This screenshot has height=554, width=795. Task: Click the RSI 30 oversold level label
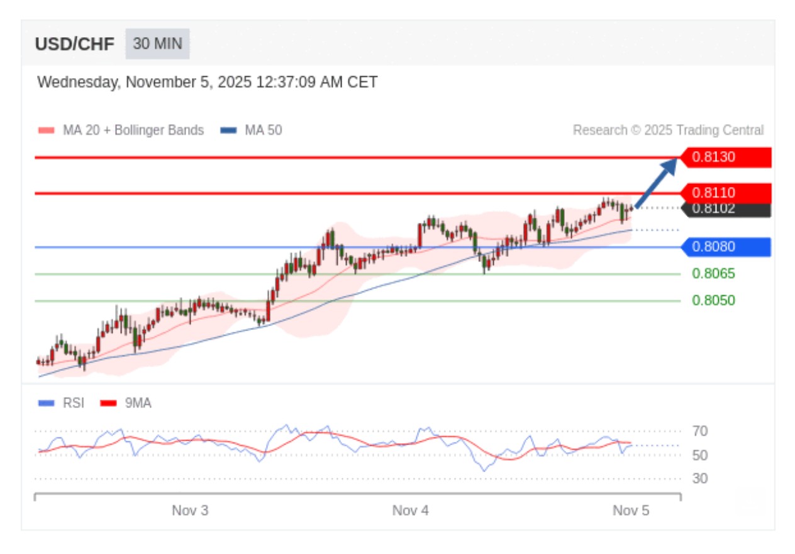click(700, 478)
